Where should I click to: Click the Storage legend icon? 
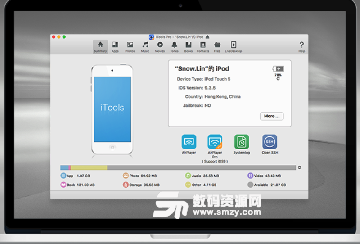coord(126,185)
